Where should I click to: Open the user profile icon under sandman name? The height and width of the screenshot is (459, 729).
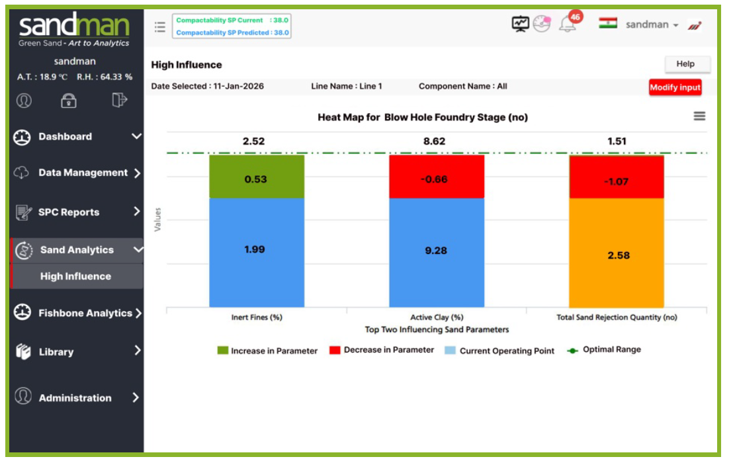point(24,101)
